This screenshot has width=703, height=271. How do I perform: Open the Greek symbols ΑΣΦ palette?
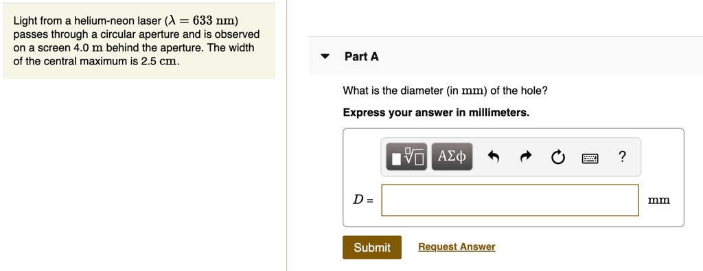pyautogui.click(x=452, y=157)
